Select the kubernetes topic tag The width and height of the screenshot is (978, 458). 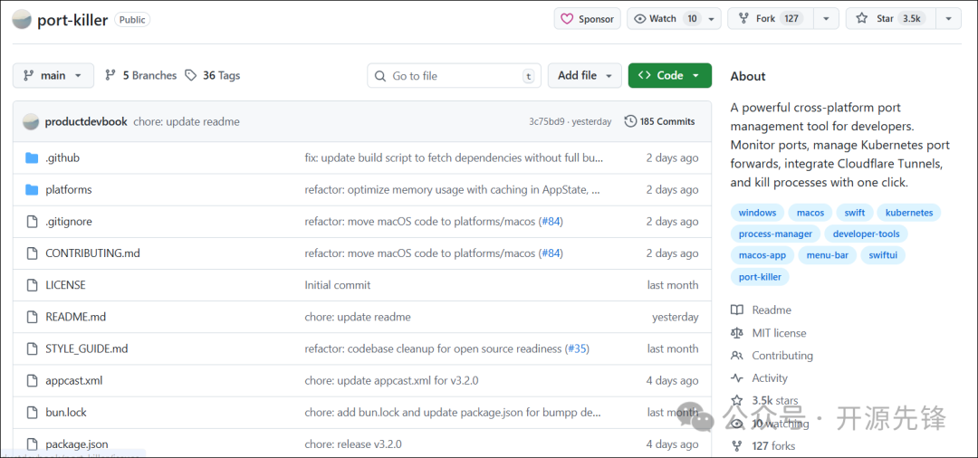909,213
